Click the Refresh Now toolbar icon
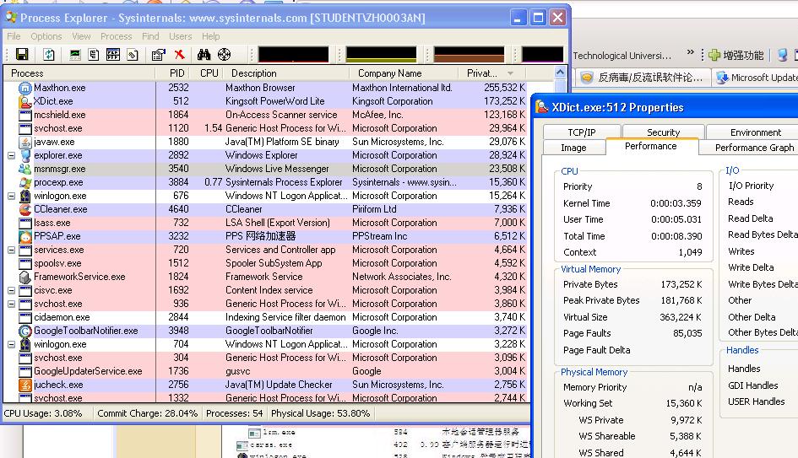Screen dimensions: 798x458 point(49,55)
